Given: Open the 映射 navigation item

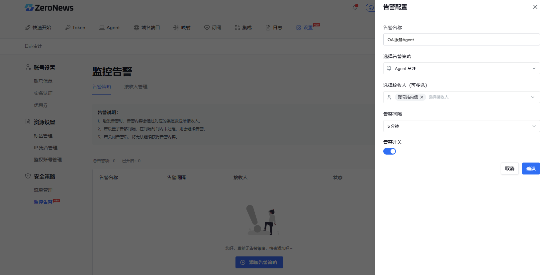Looking at the screenshot, I should coord(182,28).
